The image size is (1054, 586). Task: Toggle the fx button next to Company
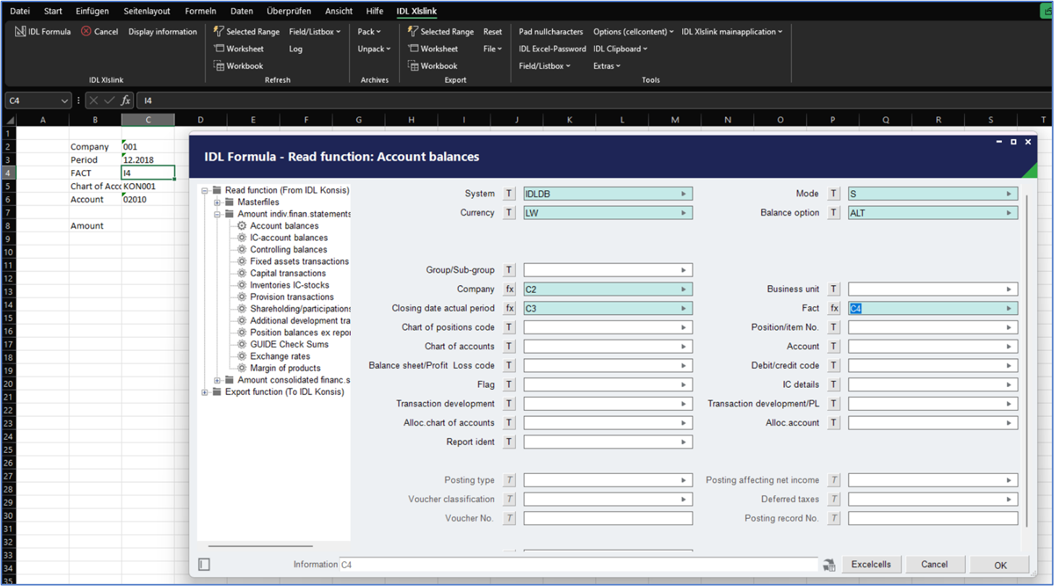coord(509,289)
